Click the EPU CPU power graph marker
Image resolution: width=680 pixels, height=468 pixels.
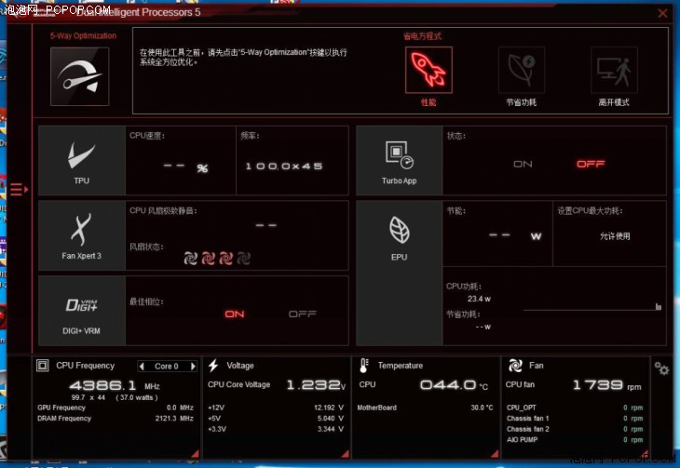[x=659, y=307]
